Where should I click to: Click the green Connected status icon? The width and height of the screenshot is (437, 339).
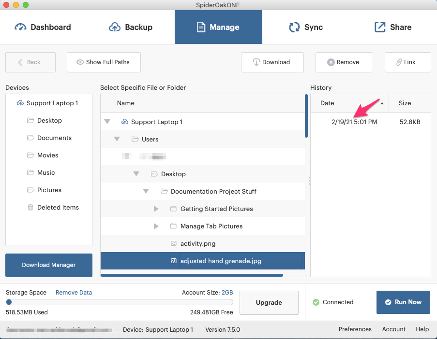(x=316, y=302)
